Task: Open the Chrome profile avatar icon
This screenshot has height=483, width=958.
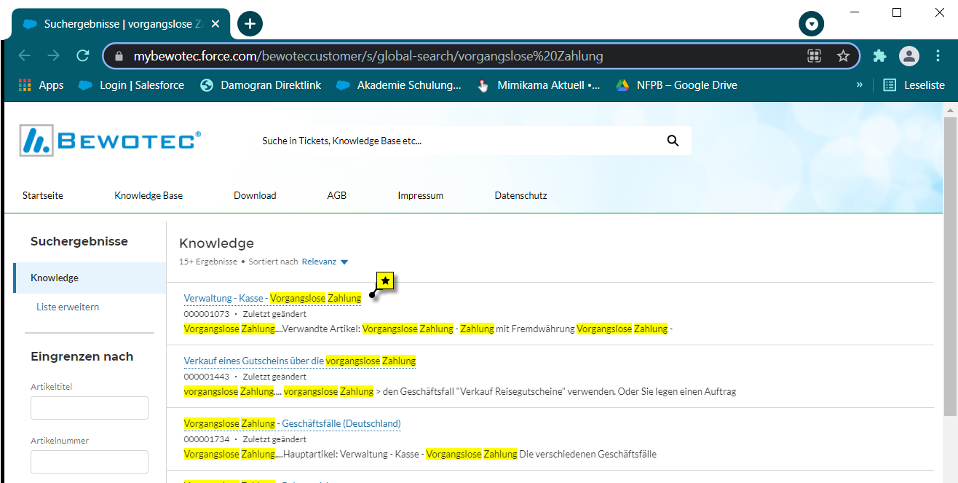Action: tap(908, 56)
